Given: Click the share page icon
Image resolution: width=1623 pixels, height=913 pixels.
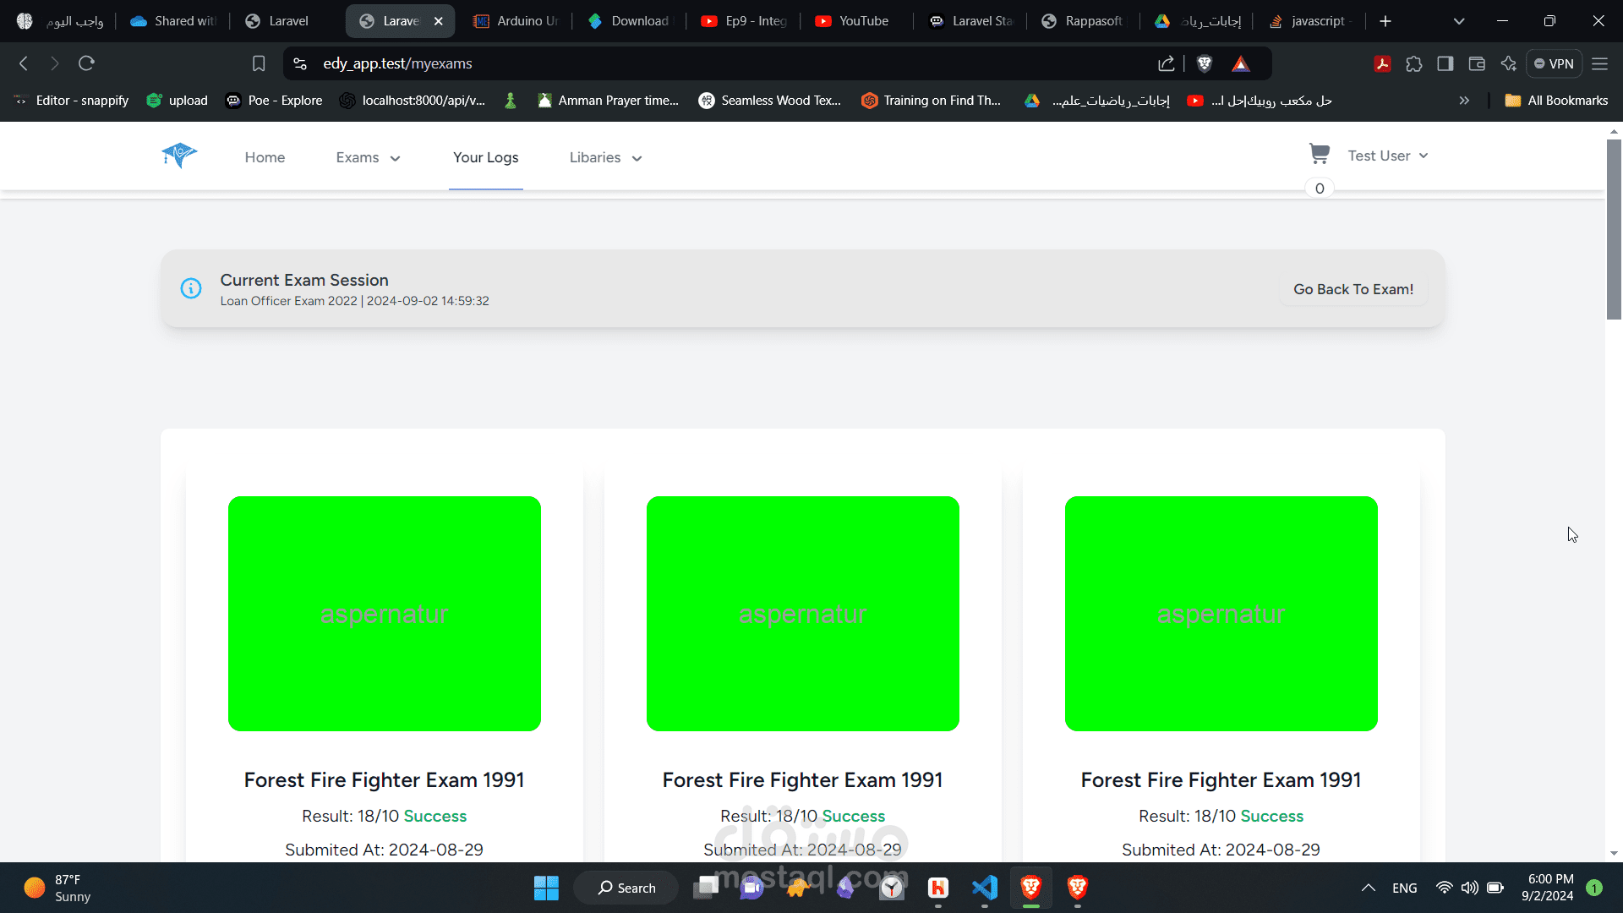Looking at the screenshot, I should tap(1167, 63).
